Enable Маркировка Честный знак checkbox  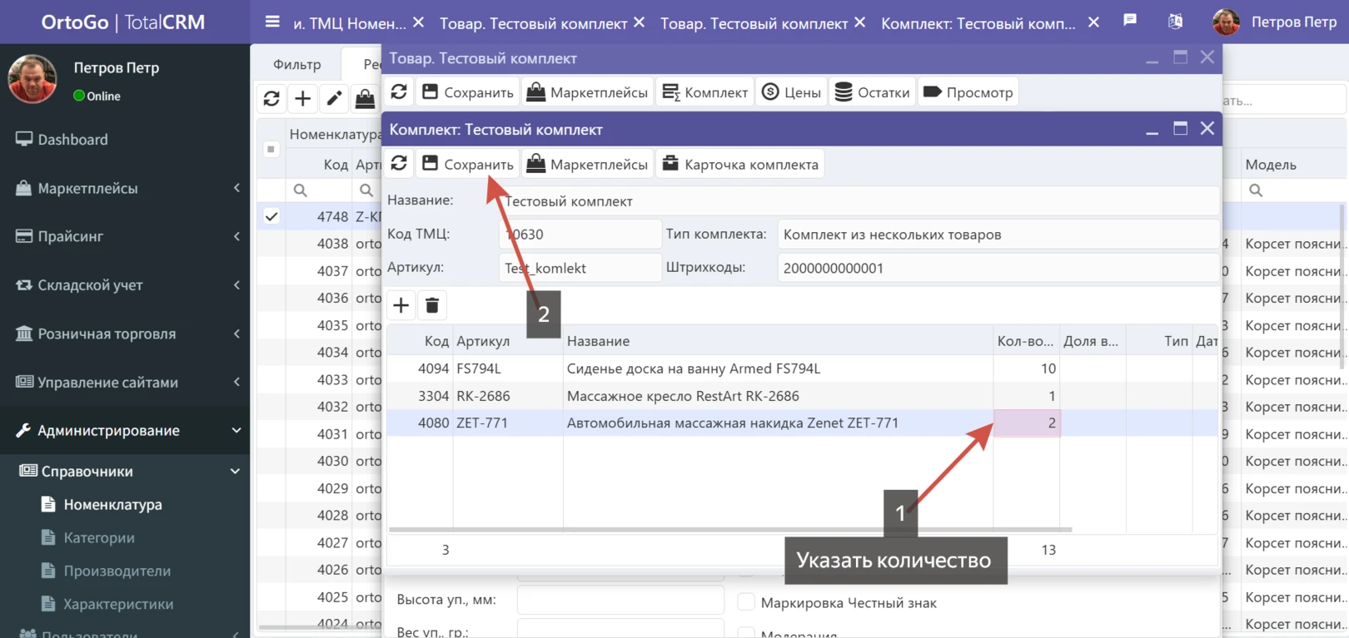[x=746, y=602]
